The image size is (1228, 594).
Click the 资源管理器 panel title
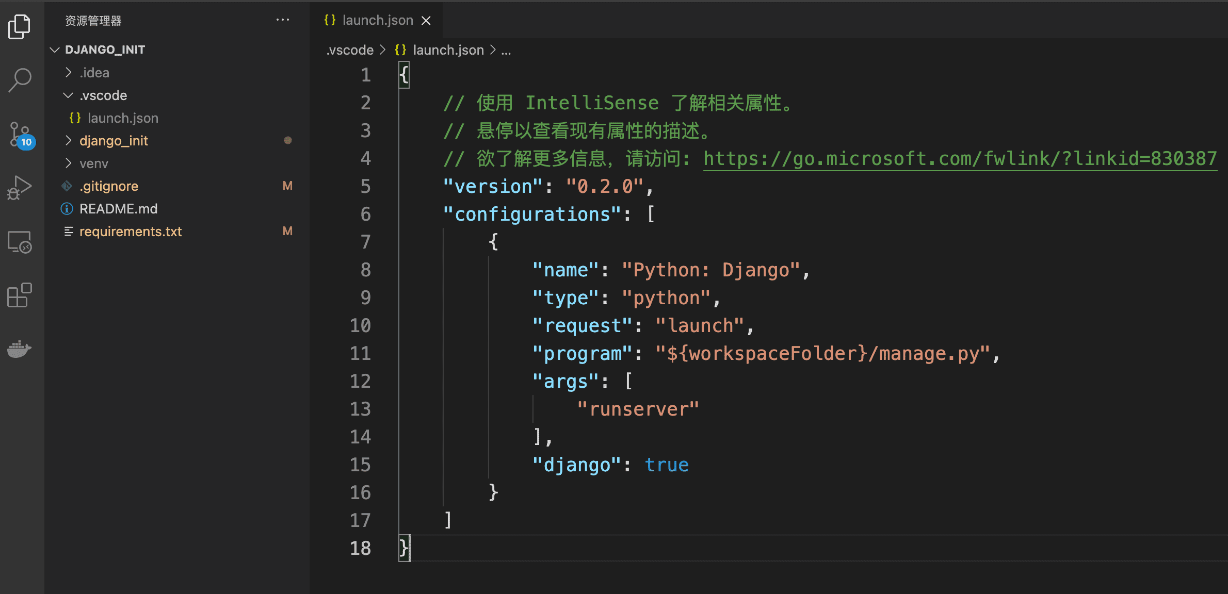click(x=93, y=21)
